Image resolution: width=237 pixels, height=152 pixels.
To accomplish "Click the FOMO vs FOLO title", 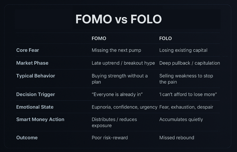I will 118,19.
